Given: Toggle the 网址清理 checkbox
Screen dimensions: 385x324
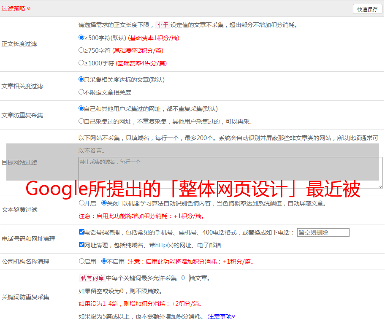Looking at the screenshot, I should [x=81, y=244].
